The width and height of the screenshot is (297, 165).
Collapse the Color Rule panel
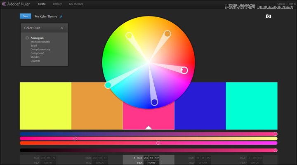[61, 28]
